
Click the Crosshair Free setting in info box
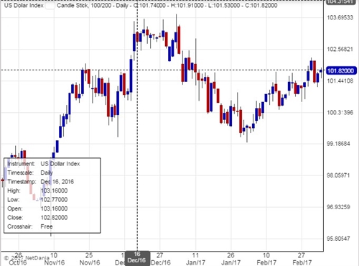pyautogui.click(x=30, y=226)
